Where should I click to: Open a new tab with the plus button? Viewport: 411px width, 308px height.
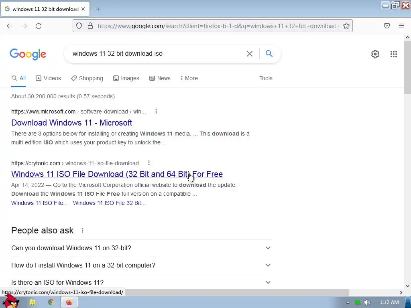(98, 9)
